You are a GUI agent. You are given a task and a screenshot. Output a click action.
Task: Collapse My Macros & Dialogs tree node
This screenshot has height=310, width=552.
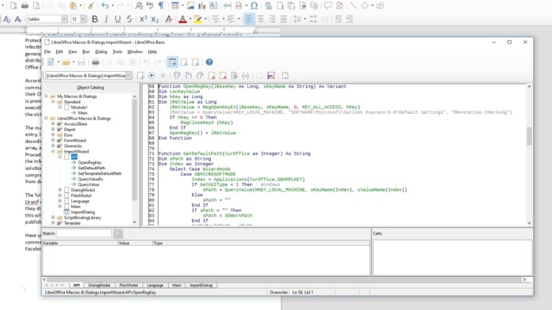click(46, 96)
